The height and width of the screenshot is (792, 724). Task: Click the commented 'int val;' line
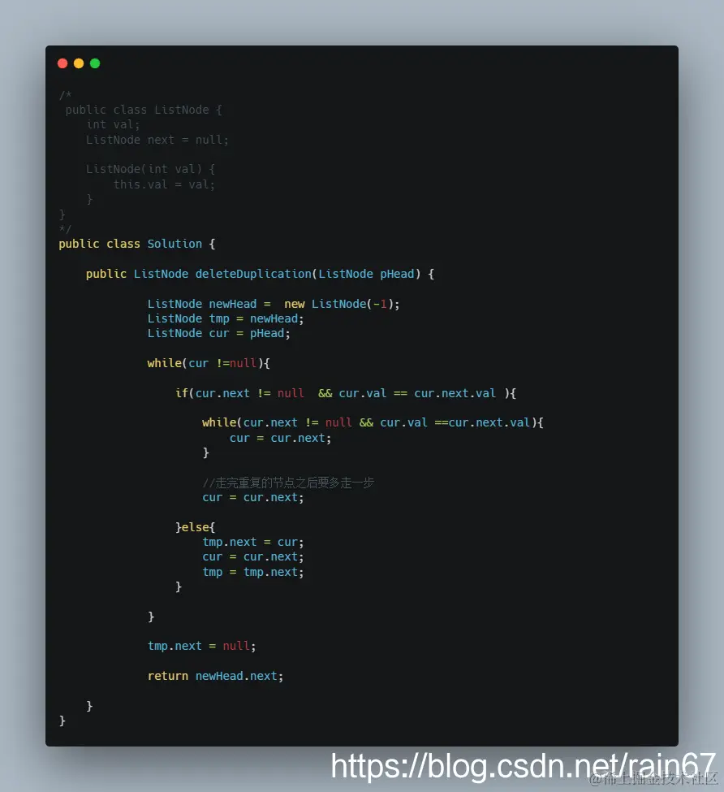point(113,125)
